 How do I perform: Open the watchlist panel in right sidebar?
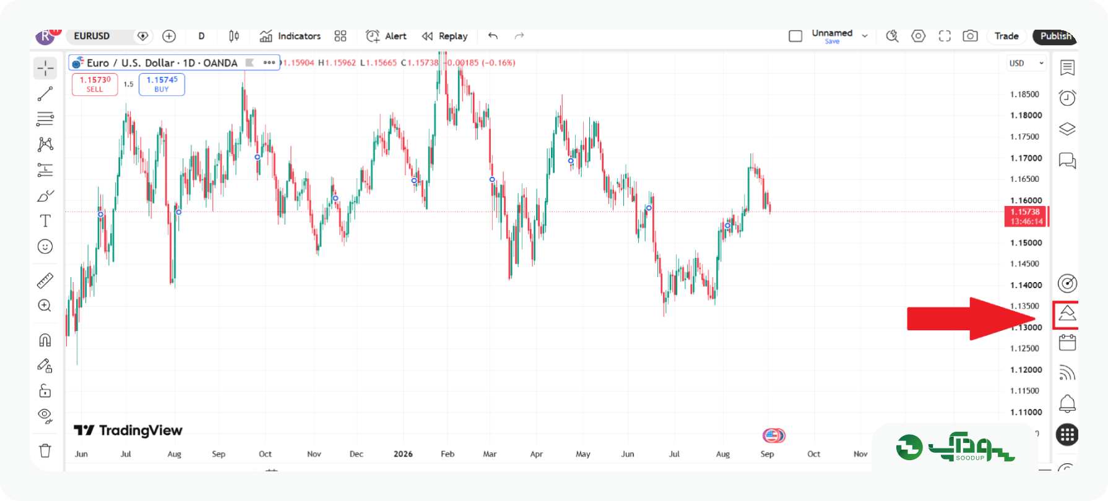click(1067, 67)
